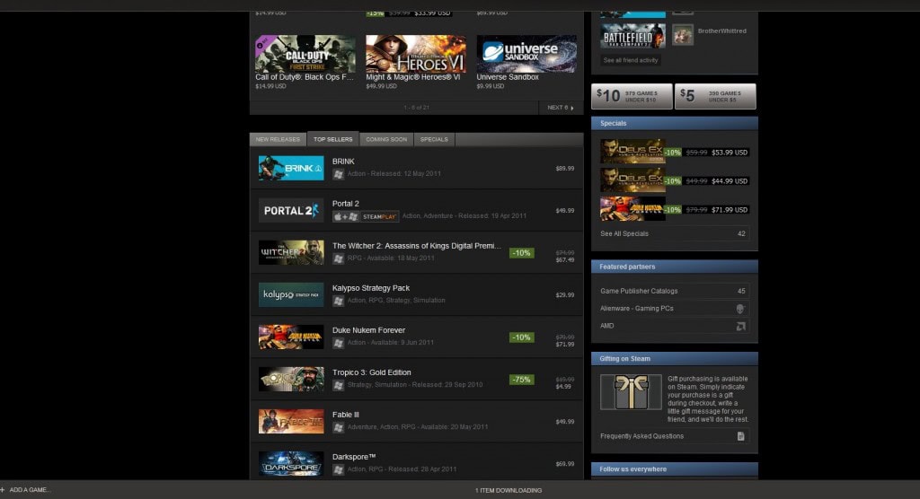
Task: Click Windows icon under Tropico 3
Action: point(338,385)
